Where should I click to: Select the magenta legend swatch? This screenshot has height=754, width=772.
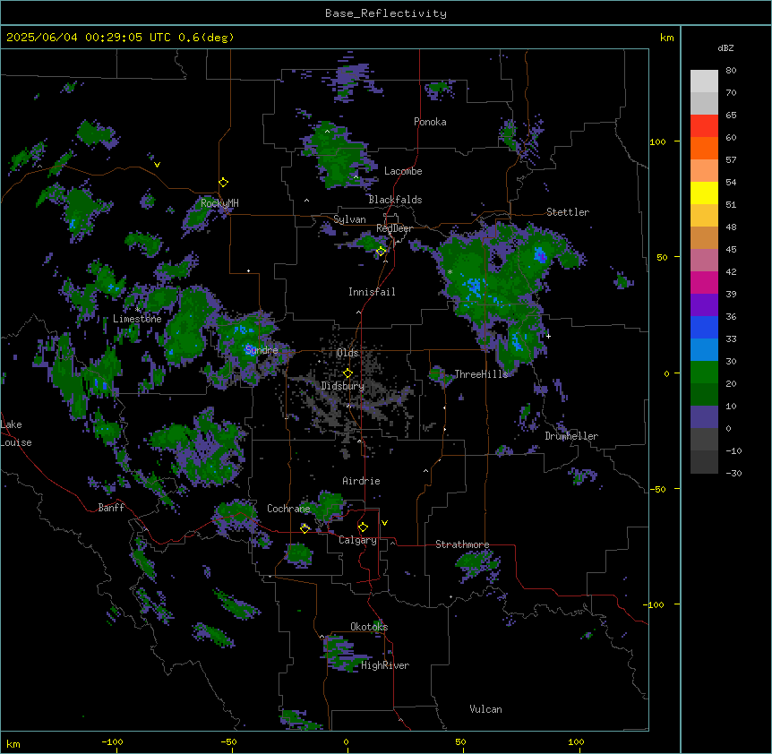point(704,282)
